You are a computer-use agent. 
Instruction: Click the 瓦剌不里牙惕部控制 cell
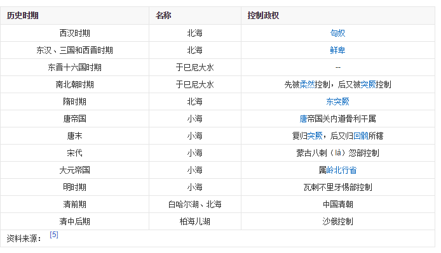click(337, 187)
